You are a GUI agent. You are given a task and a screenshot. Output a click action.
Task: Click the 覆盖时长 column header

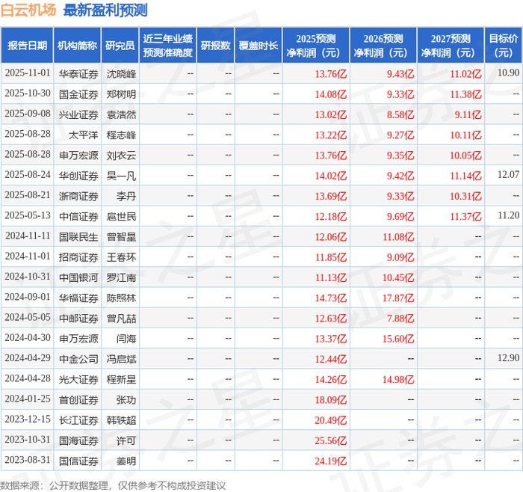pyautogui.click(x=259, y=46)
